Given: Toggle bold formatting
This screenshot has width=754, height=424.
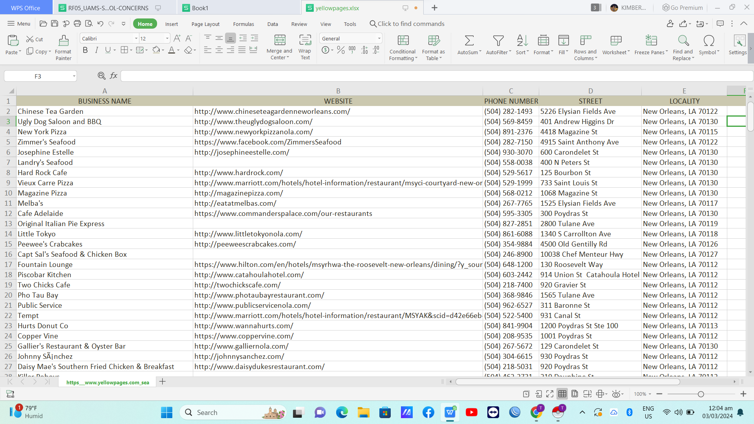Looking at the screenshot, I should coord(85,50).
